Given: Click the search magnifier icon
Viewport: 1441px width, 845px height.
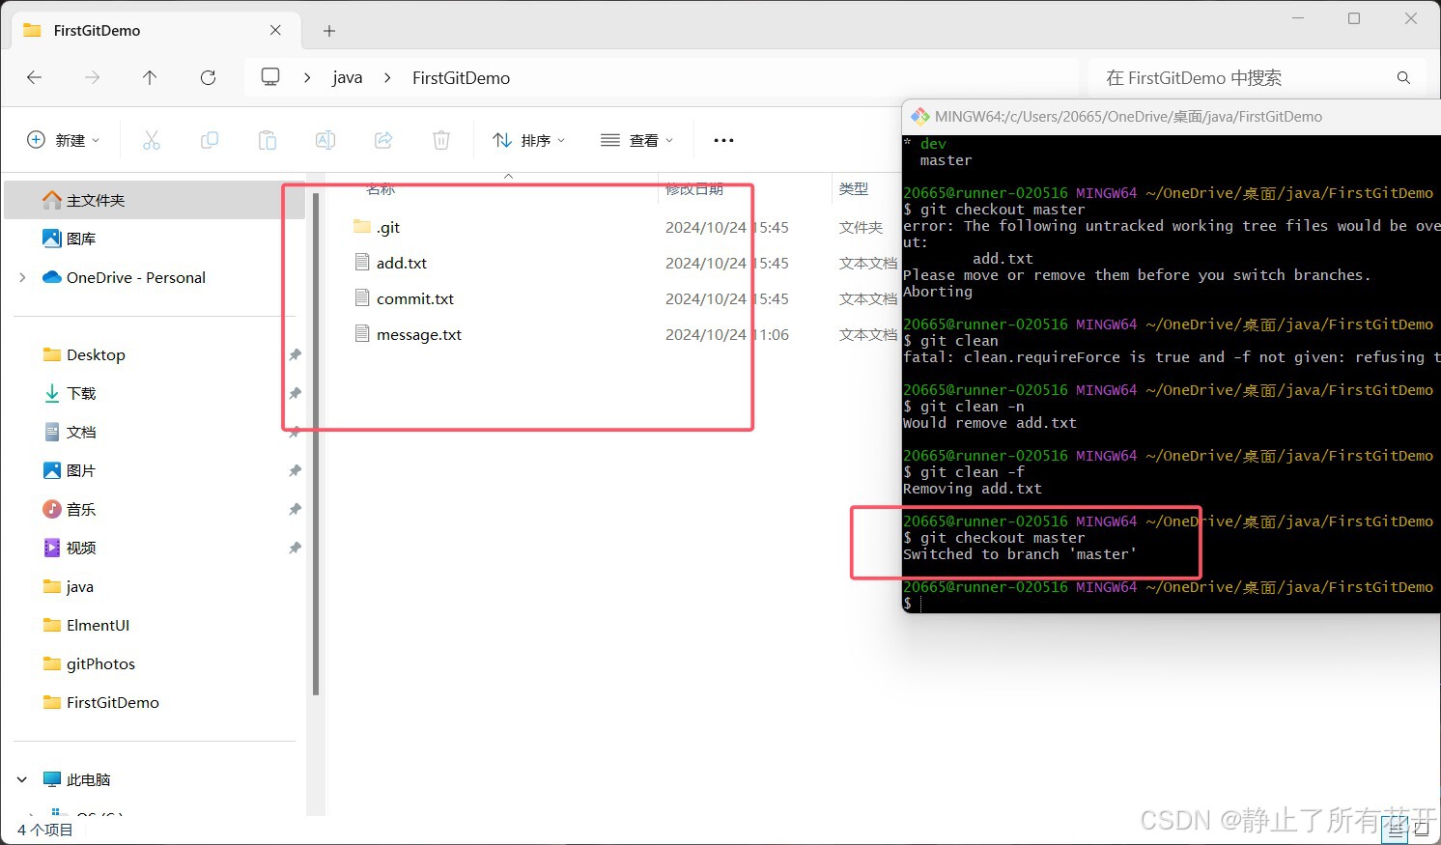Looking at the screenshot, I should coord(1403,77).
